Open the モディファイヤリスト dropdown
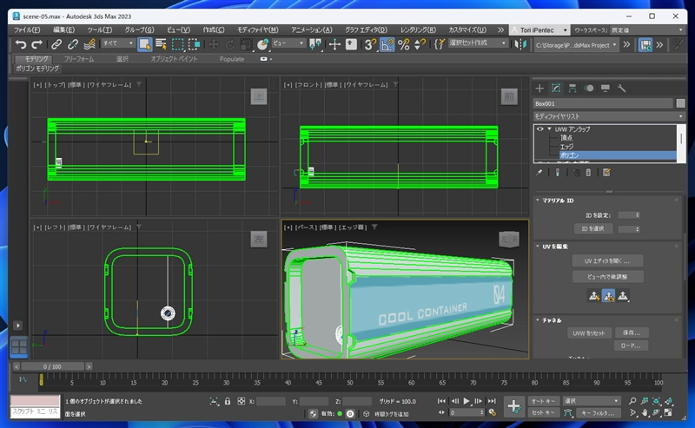The width and height of the screenshot is (695, 428). tap(608, 115)
